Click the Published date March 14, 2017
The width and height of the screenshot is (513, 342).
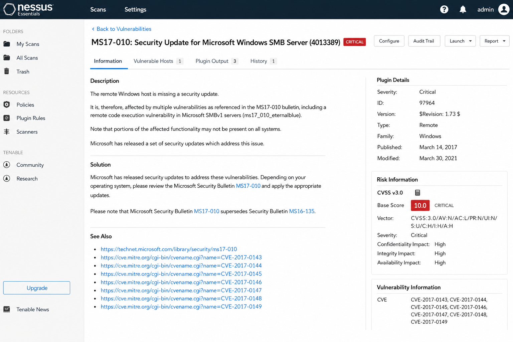click(x=438, y=147)
